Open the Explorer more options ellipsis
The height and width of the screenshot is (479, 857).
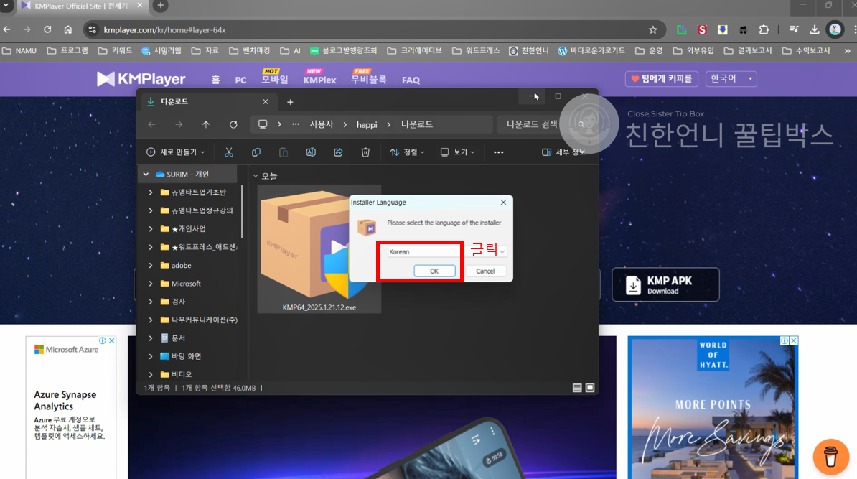498,152
